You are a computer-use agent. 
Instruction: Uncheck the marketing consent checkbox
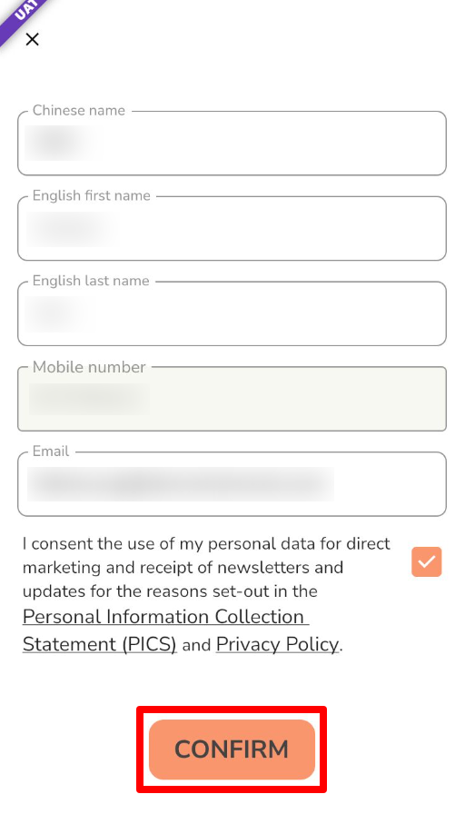tap(427, 561)
